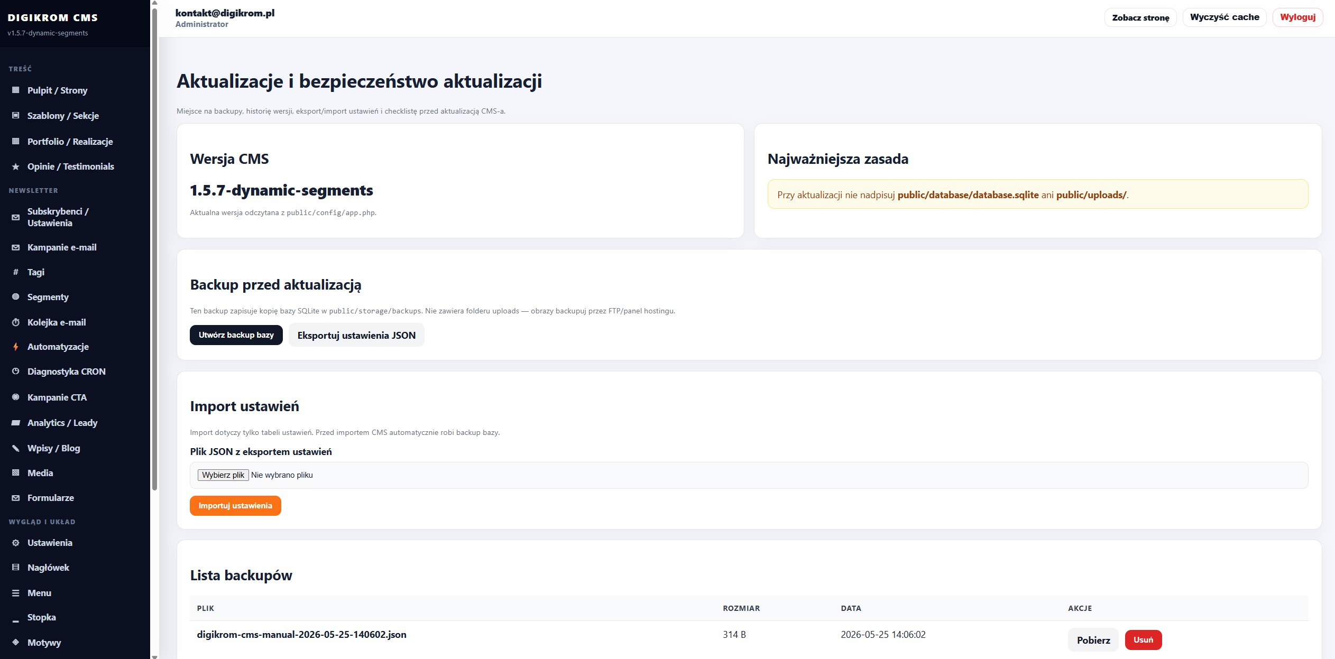
Task: Click the sidebar vertical scrollbar
Action: [x=154, y=248]
